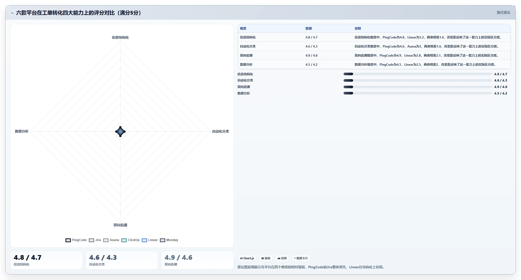Select the 自动化分类 table row cell

click(248, 46)
